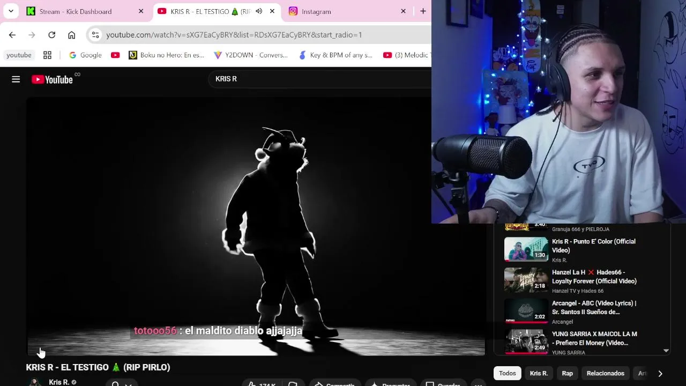Open the 'Key & BPM of any s...' bookmark
The width and height of the screenshot is (686, 386).
click(x=335, y=55)
